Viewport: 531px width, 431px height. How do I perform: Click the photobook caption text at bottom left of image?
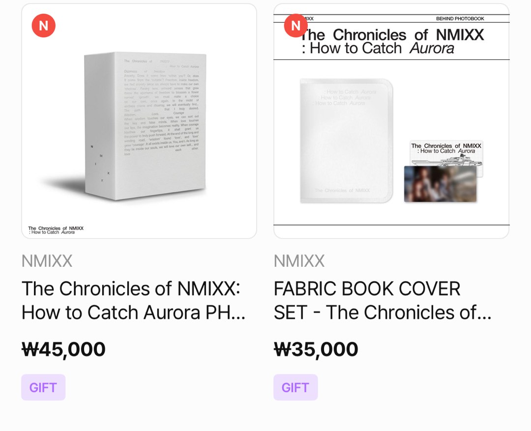[x=56, y=229]
